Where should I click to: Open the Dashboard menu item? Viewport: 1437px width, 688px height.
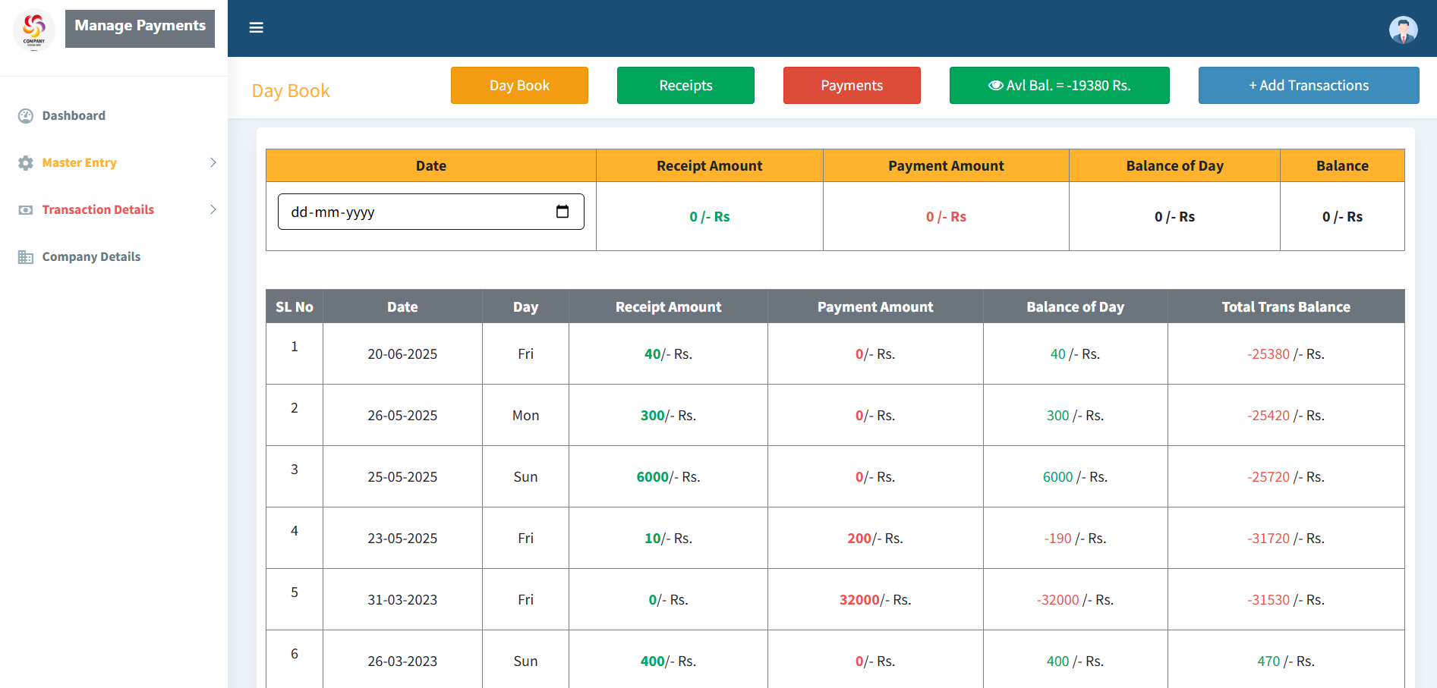(x=74, y=116)
